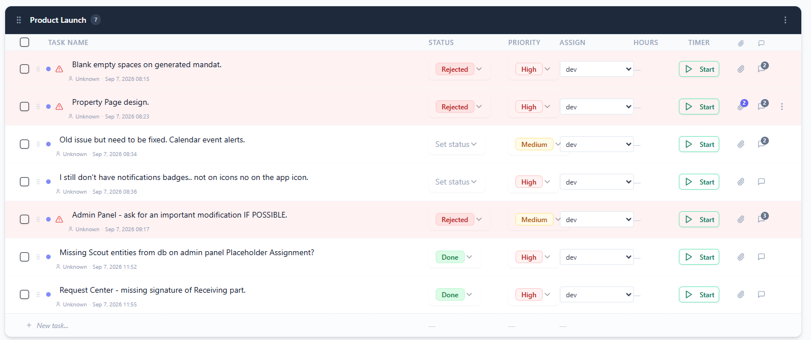Image resolution: width=811 pixels, height=340 pixels.
Task: Start timer for Missing Scout entities task
Action: (699, 257)
